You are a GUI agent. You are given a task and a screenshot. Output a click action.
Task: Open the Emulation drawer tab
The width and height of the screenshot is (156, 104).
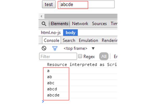(88, 41)
